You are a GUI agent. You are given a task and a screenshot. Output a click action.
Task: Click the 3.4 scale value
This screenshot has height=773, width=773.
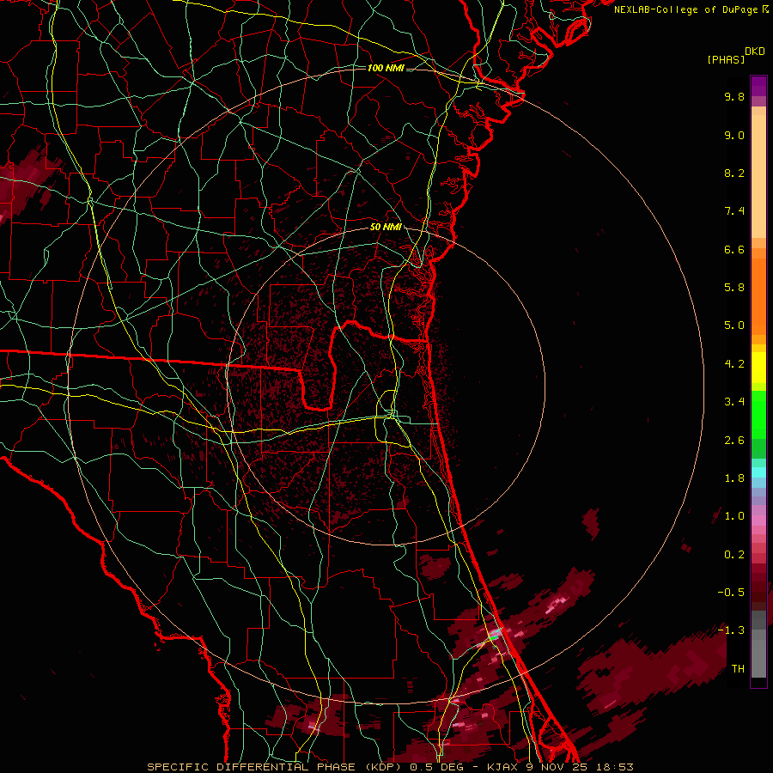[734, 402]
